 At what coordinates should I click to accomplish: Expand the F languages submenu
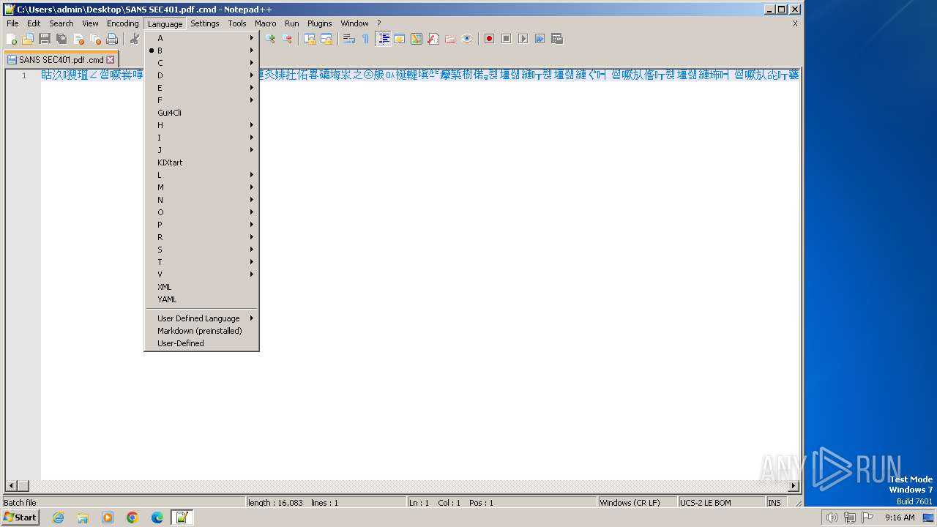tap(202, 100)
